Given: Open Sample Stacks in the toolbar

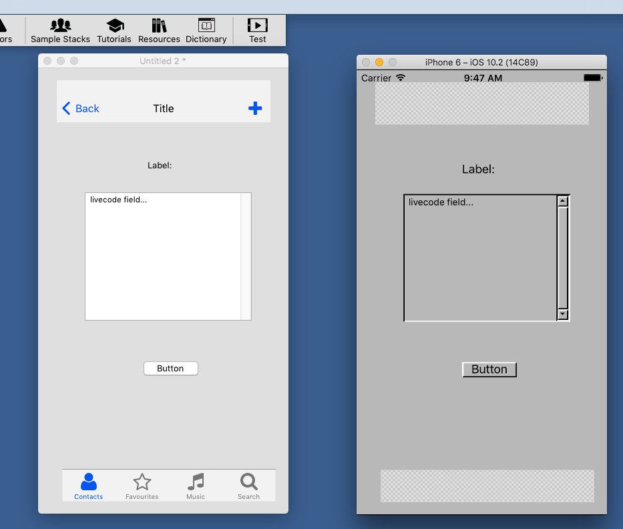Looking at the screenshot, I should [60, 31].
